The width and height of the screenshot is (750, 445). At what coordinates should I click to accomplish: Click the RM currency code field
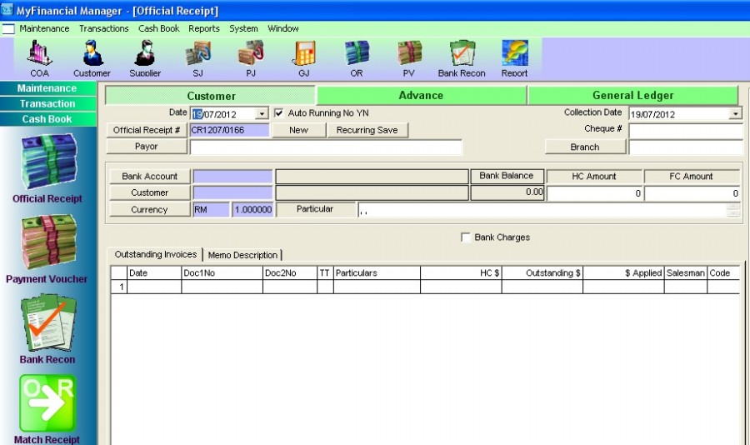[x=211, y=209]
